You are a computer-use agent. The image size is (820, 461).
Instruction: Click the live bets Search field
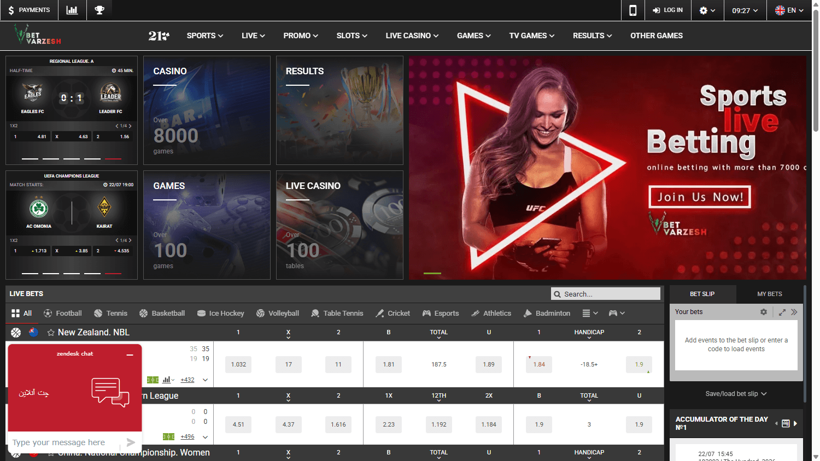[606, 294]
